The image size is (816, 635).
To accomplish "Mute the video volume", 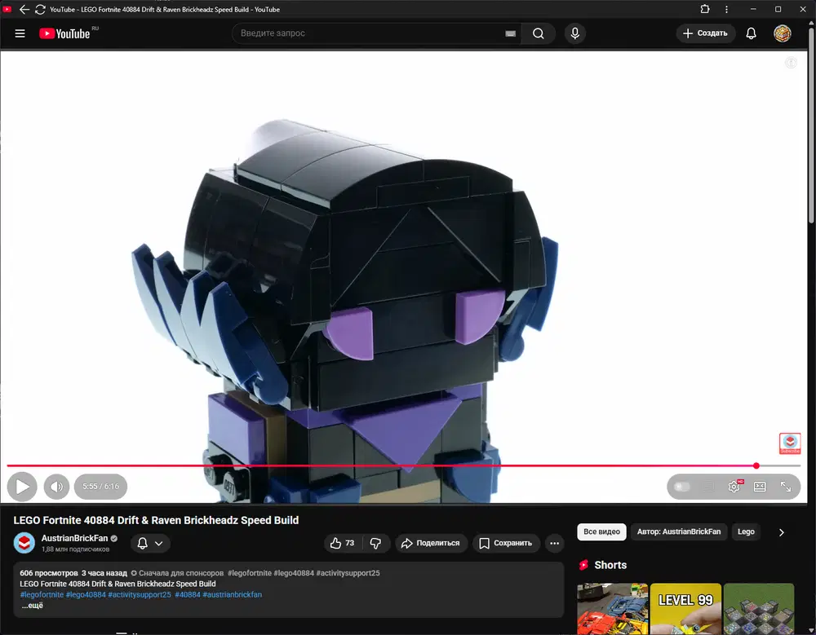I will 56,487.
